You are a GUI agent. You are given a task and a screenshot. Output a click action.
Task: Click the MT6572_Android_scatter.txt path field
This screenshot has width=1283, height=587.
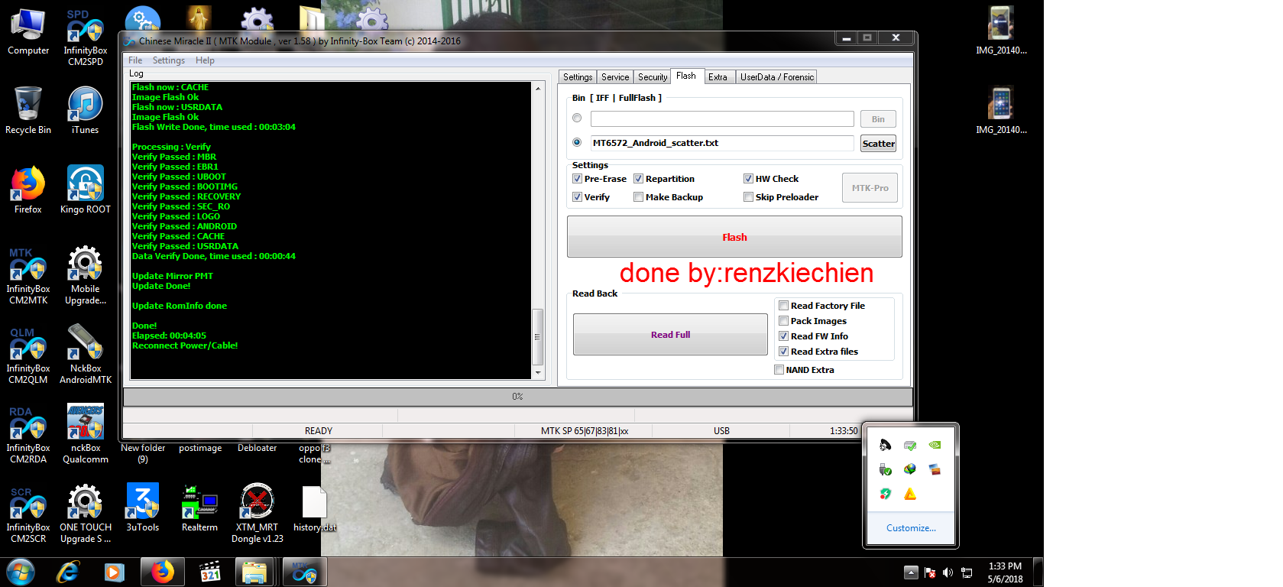click(722, 143)
